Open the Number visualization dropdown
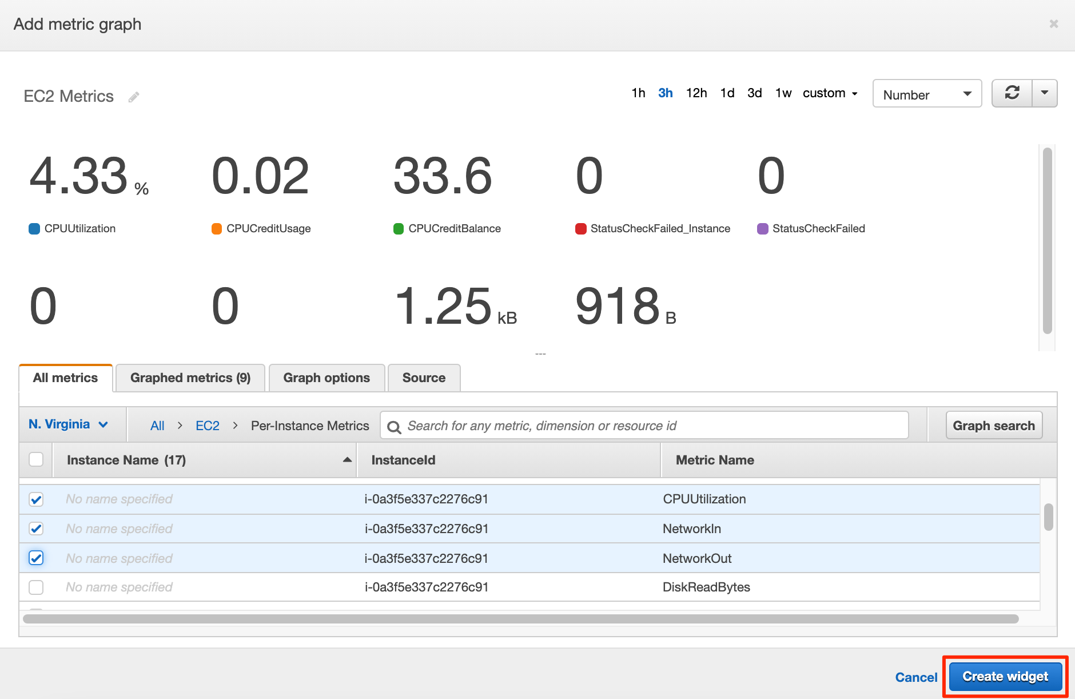Image resolution: width=1075 pixels, height=699 pixels. (x=926, y=94)
